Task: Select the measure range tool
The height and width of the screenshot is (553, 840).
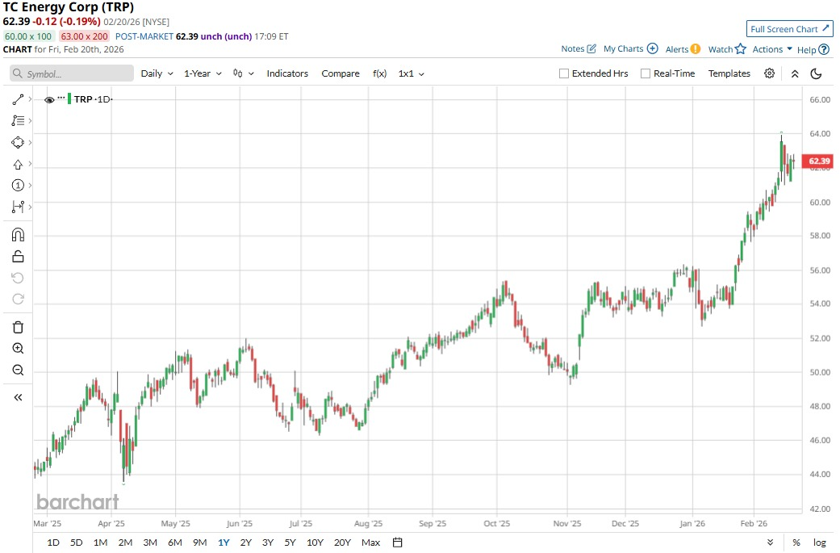Action: coord(18,207)
